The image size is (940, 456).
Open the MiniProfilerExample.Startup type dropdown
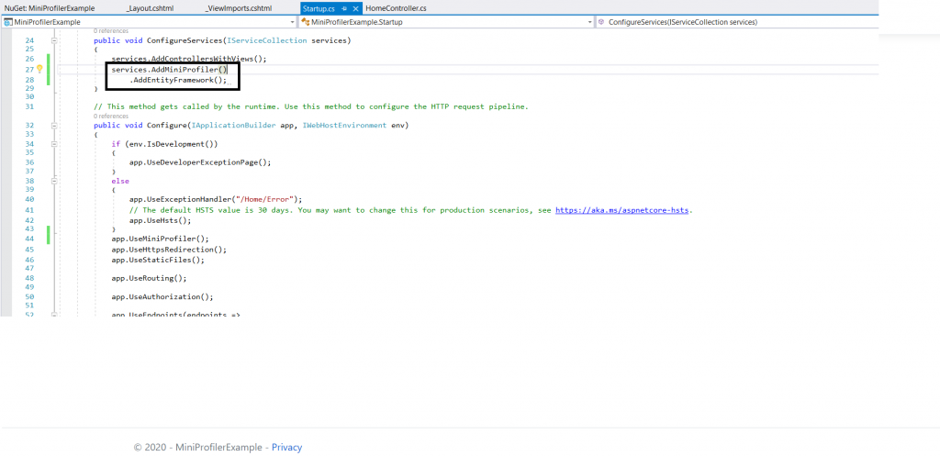click(447, 22)
